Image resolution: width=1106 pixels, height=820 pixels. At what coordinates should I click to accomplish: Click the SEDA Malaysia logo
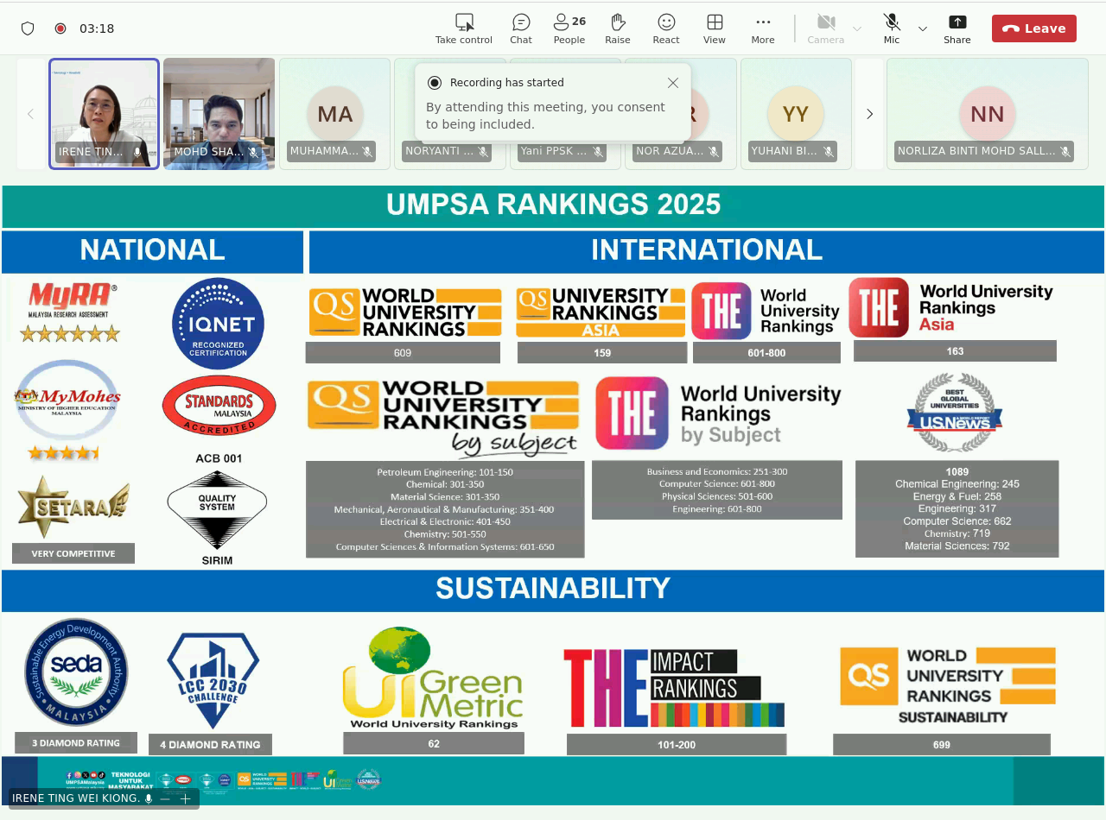[x=76, y=672]
